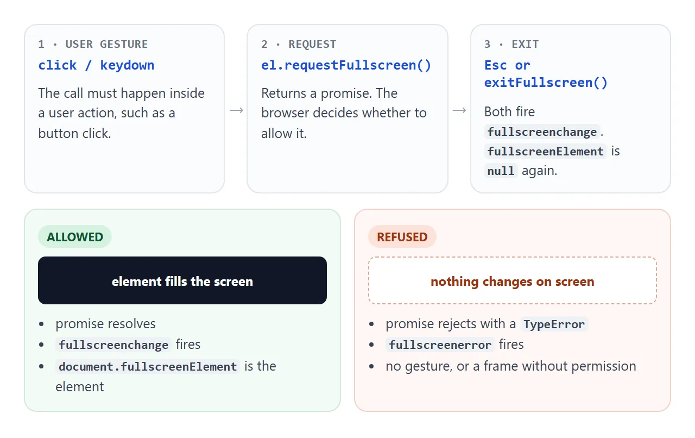Click the 'Esc or exitFullscreen()' heading
This screenshot has width=695, height=438.
(546, 74)
